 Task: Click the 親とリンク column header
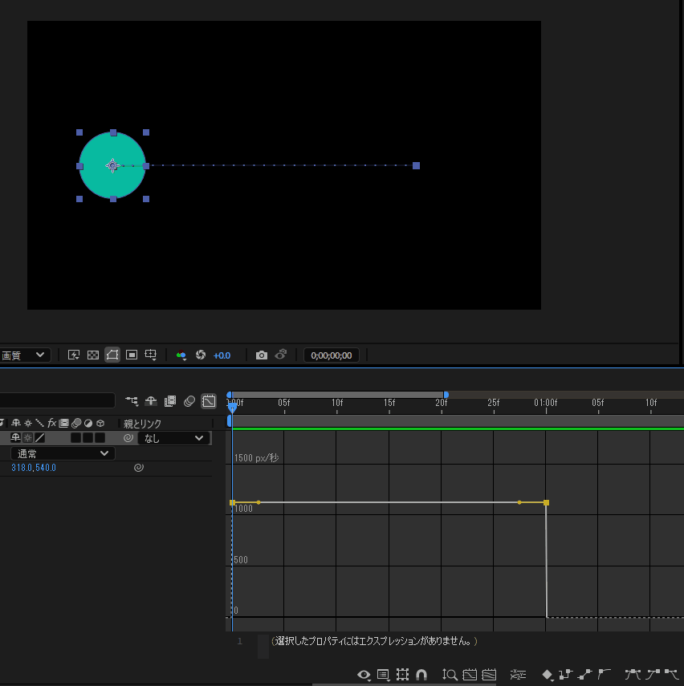[x=142, y=424]
